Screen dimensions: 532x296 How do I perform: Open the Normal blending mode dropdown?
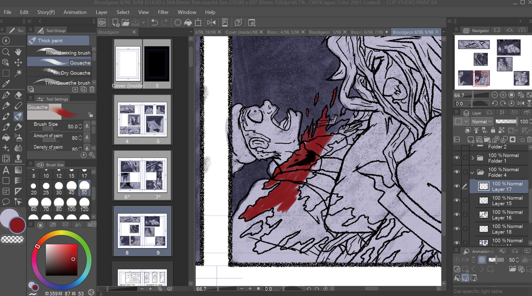[x=482, y=121]
